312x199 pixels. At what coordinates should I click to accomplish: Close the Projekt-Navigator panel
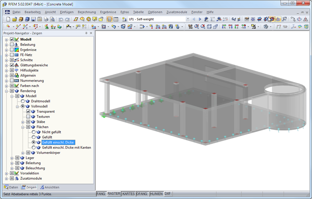pyautogui.click(x=91, y=33)
